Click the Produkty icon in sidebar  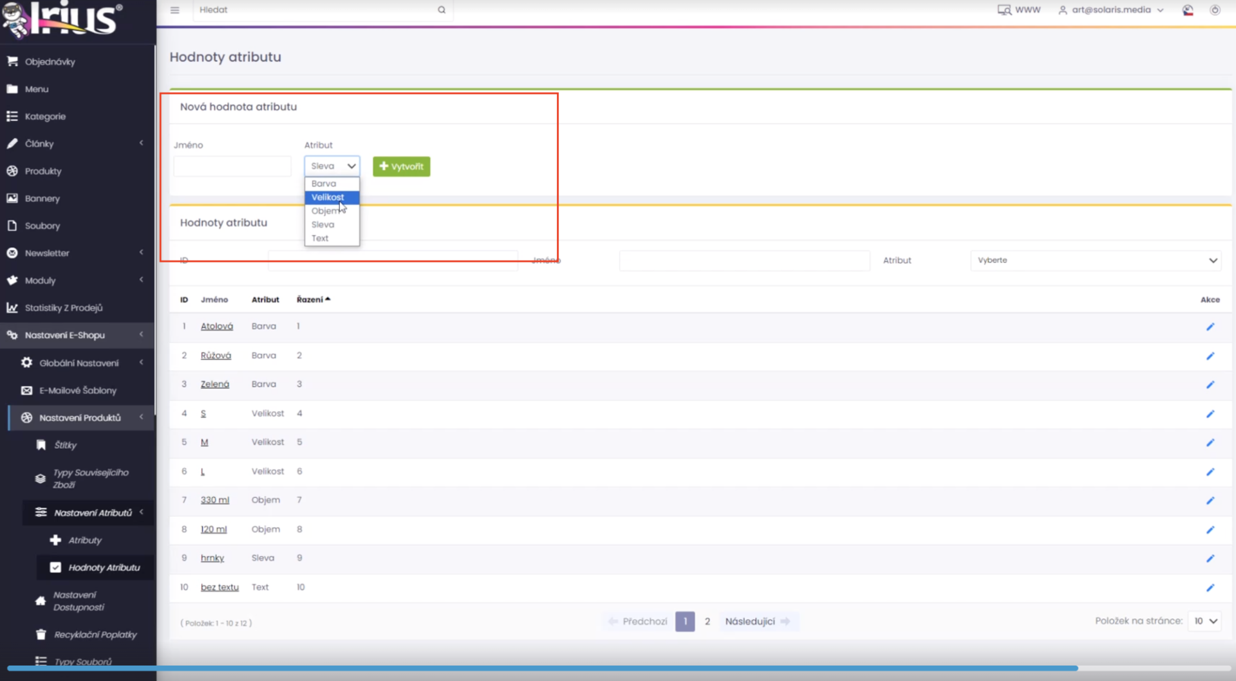point(12,171)
